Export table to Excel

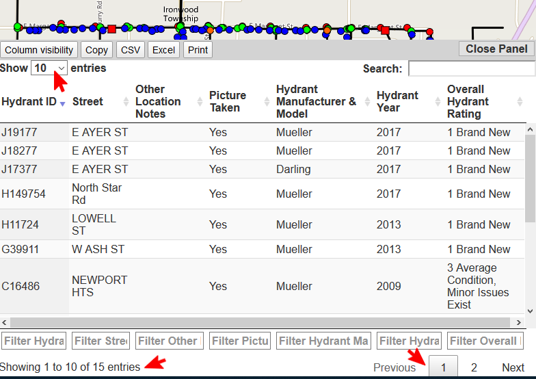163,50
